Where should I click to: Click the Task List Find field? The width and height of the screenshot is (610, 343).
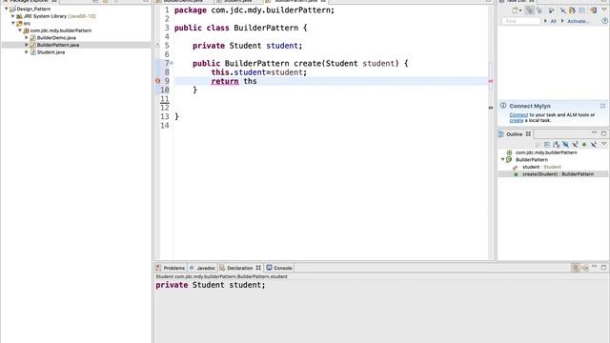pos(520,21)
